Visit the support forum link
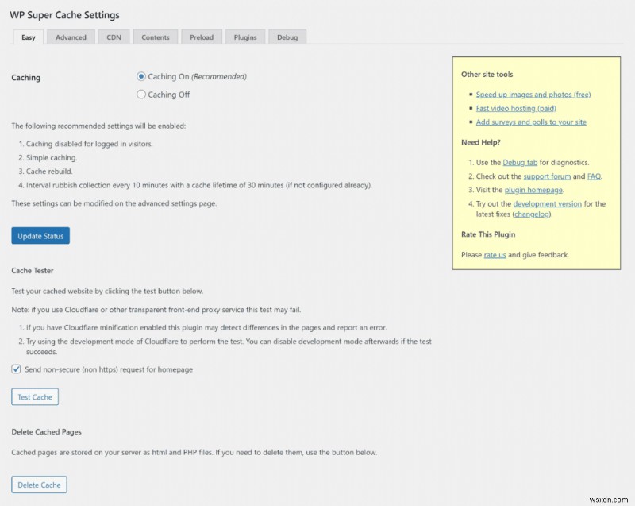Viewport: 635px width, 506px height. coord(546,176)
